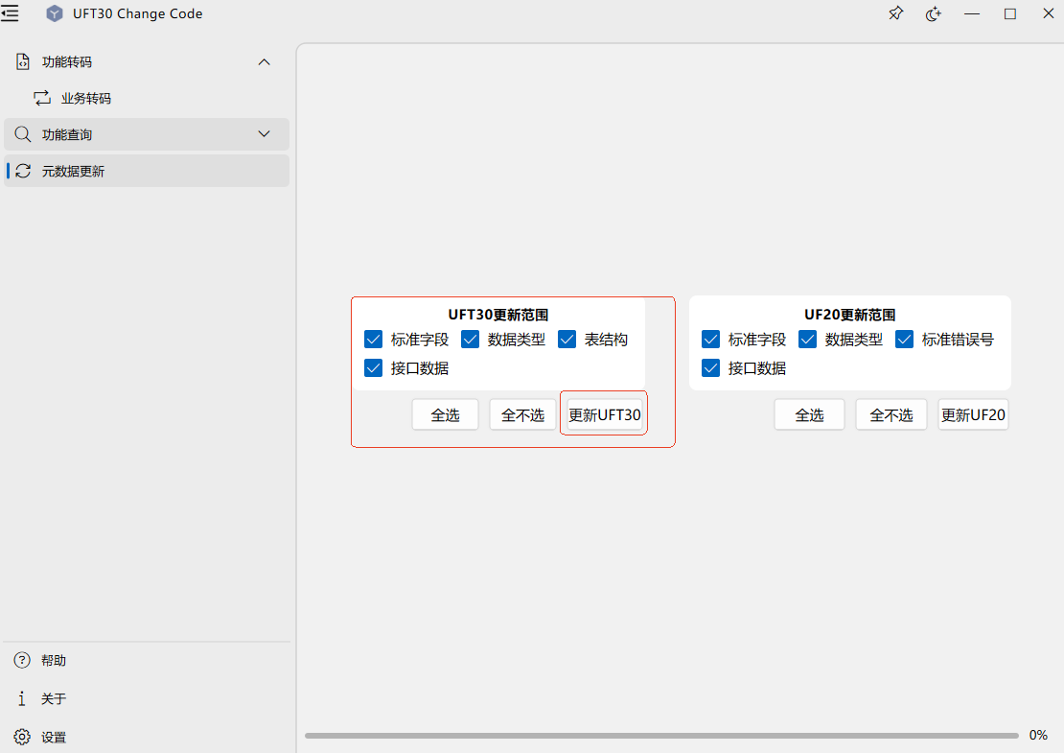This screenshot has width=1064, height=753.
Task: Click 全选 under UF20更新范围
Action: tap(810, 414)
